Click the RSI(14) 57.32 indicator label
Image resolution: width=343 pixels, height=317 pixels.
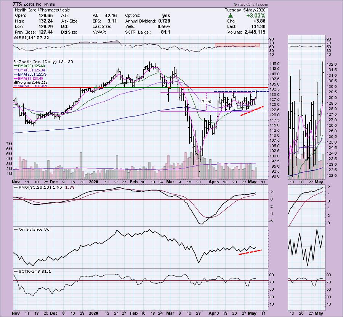[x=34, y=38]
